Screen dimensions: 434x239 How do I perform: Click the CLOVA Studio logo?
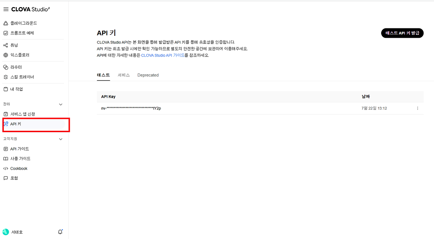click(x=31, y=9)
